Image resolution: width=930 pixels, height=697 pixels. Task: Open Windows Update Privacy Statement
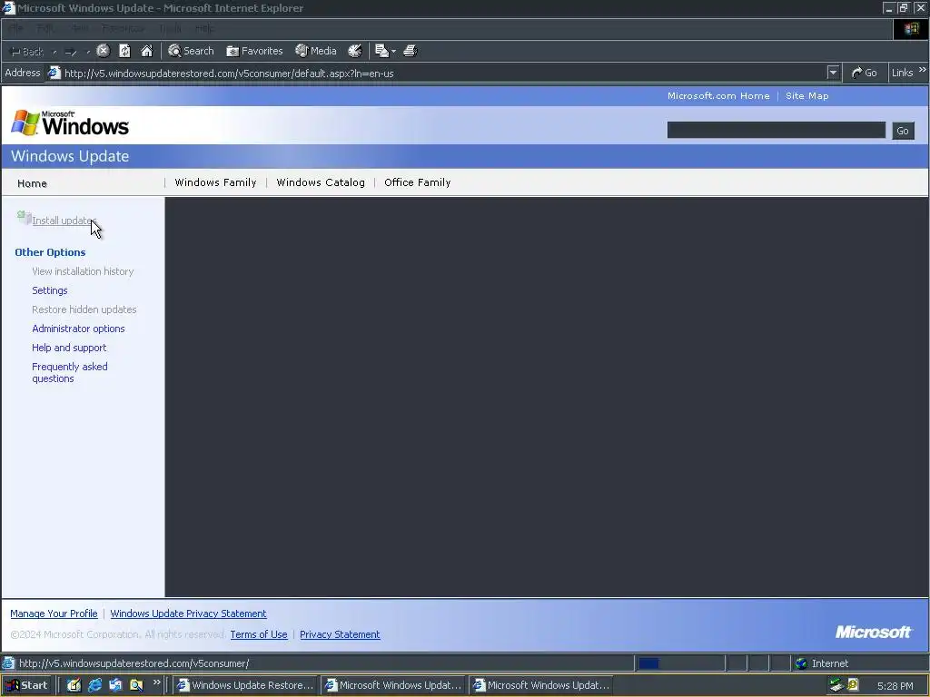(188, 614)
